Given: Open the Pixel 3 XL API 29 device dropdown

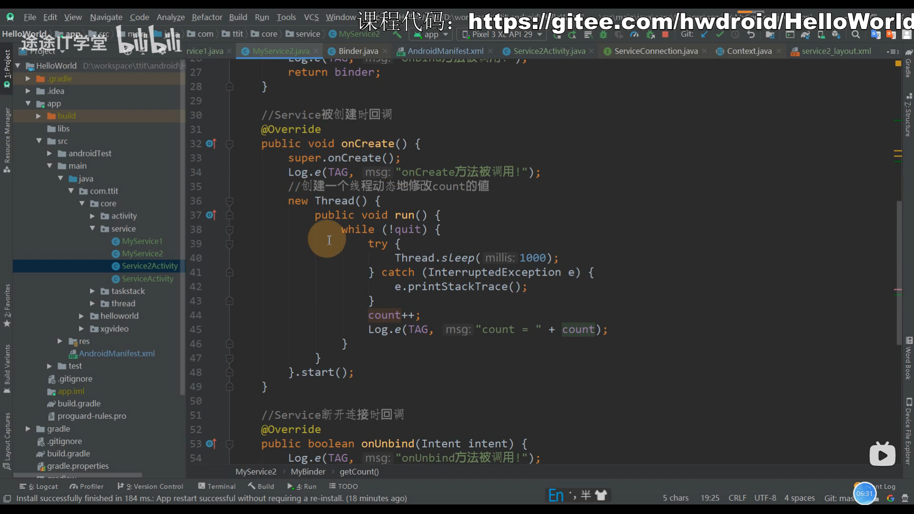Looking at the screenshot, I should tap(502, 34).
